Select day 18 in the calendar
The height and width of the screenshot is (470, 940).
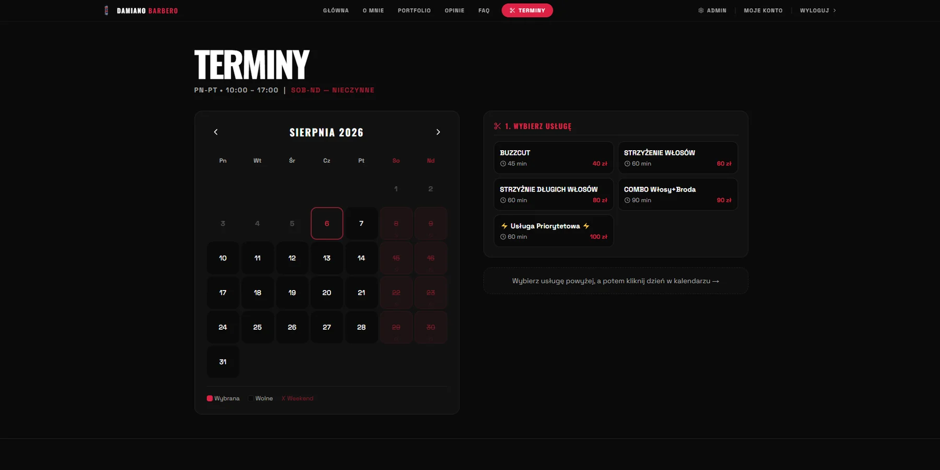click(257, 293)
